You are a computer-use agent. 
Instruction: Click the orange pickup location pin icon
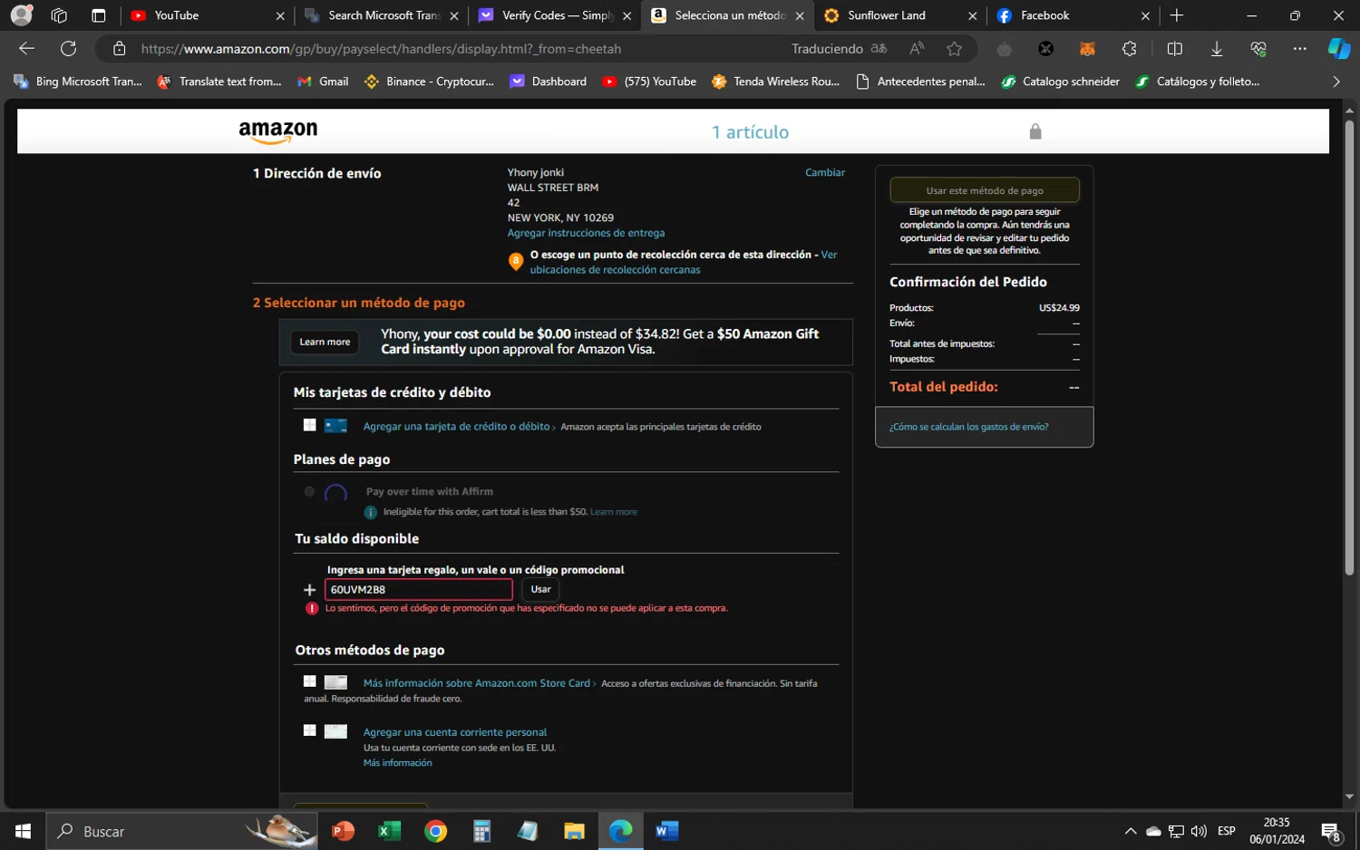tap(516, 262)
